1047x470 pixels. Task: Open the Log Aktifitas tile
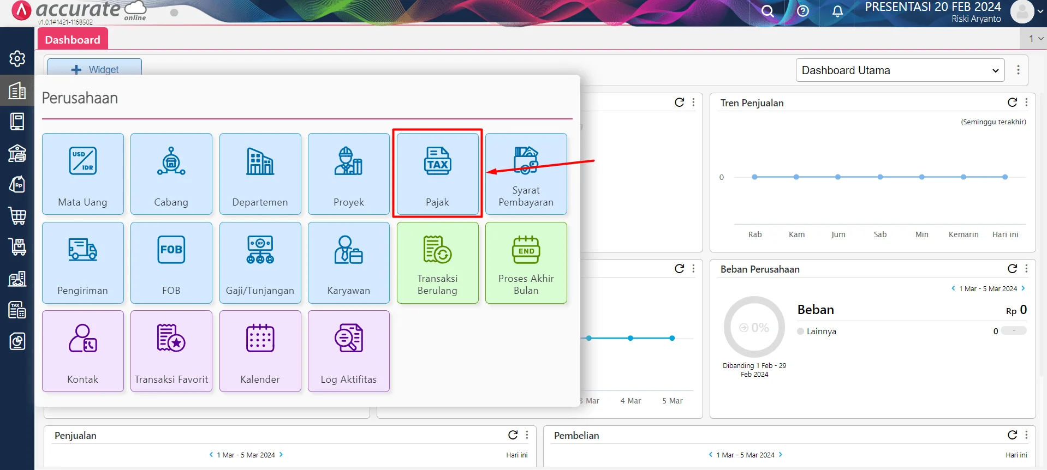coord(348,351)
